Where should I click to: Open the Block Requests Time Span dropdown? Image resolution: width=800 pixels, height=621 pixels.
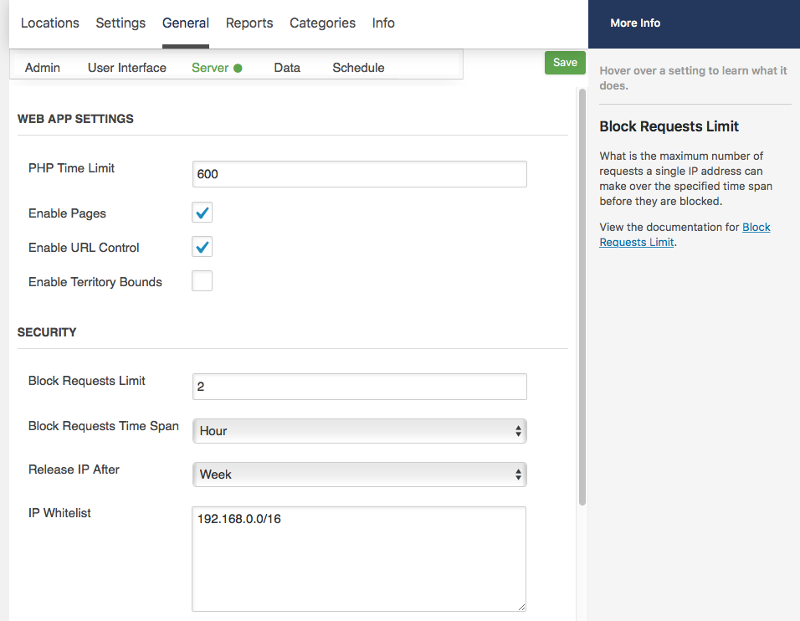tap(359, 431)
